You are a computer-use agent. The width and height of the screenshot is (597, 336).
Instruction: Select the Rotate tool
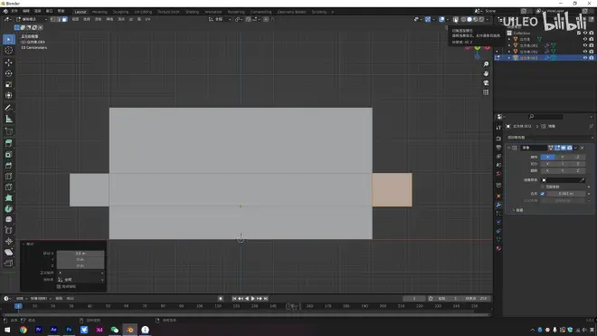[x=9, y=73]
